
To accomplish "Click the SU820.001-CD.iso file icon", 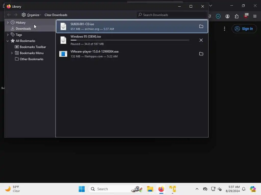I will (x=63, y=26).
